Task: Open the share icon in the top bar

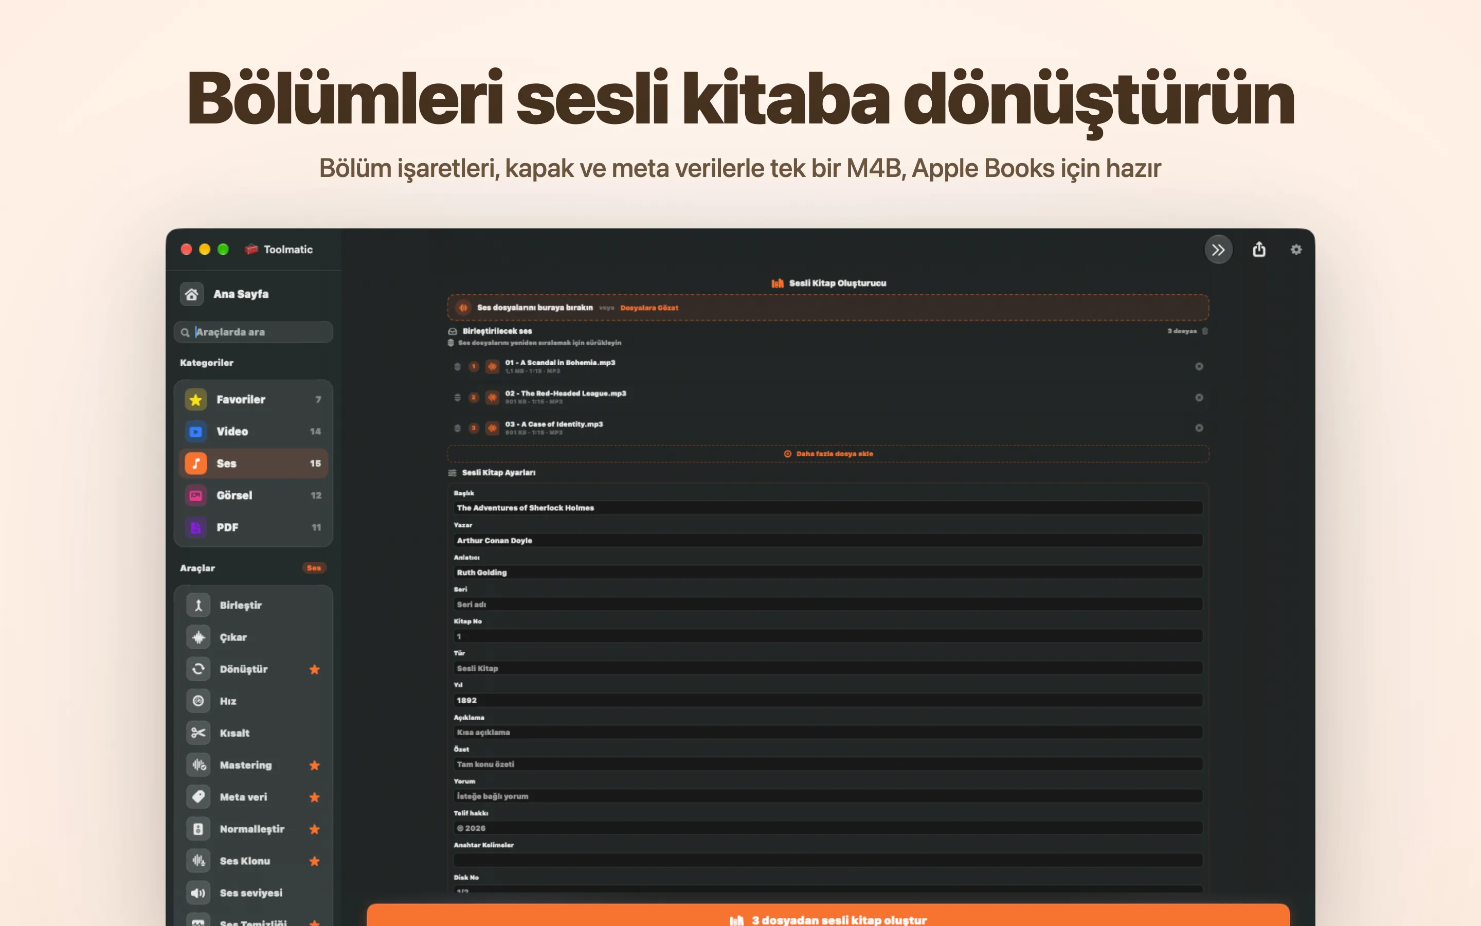Action: click(x=1259, y=250)
